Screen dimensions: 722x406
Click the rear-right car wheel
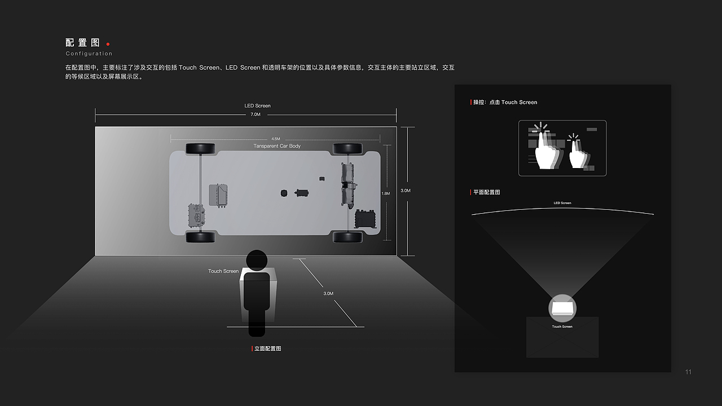click(x=347, y=237)
